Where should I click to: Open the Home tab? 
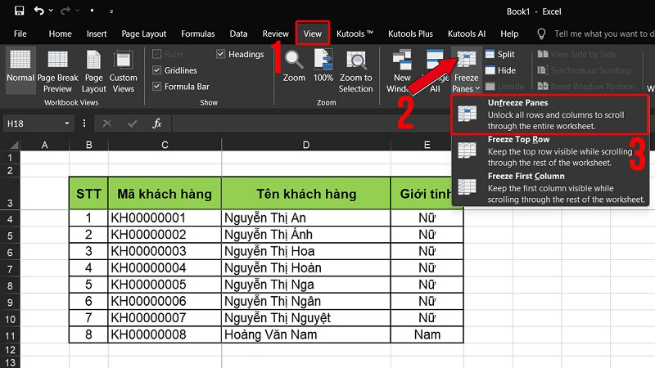[60, 34]
